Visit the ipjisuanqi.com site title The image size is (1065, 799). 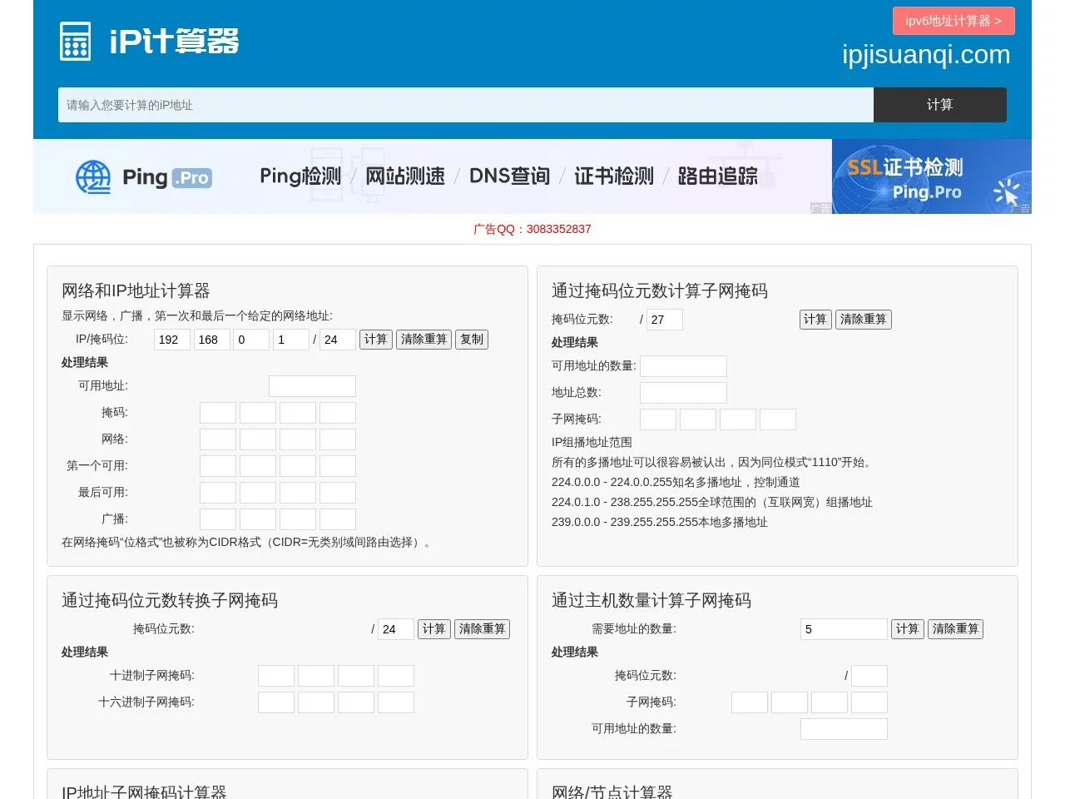tap(925, 54)
